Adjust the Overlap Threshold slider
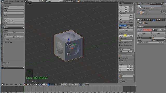The width and height of the screenshot is (166, 93). pyautogui.click(x=151, y=42)
